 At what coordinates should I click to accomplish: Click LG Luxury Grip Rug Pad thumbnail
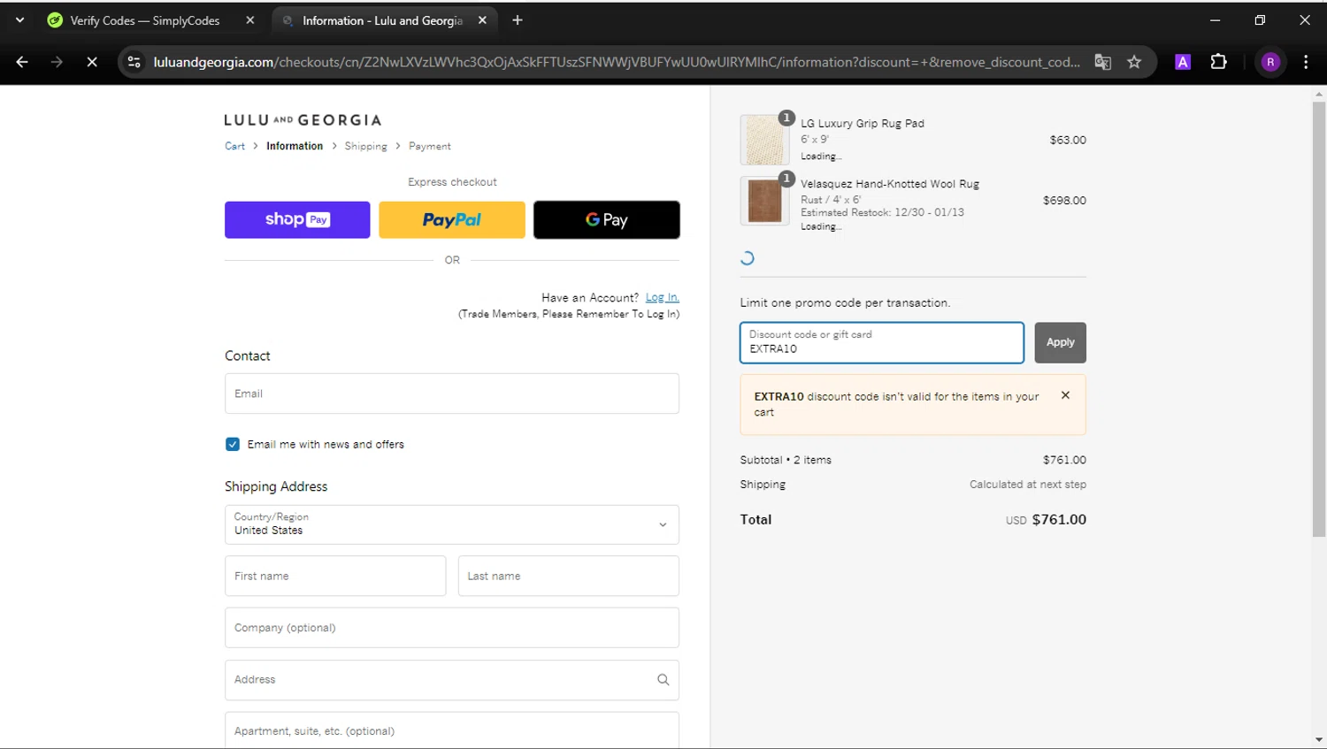point(764,140)
